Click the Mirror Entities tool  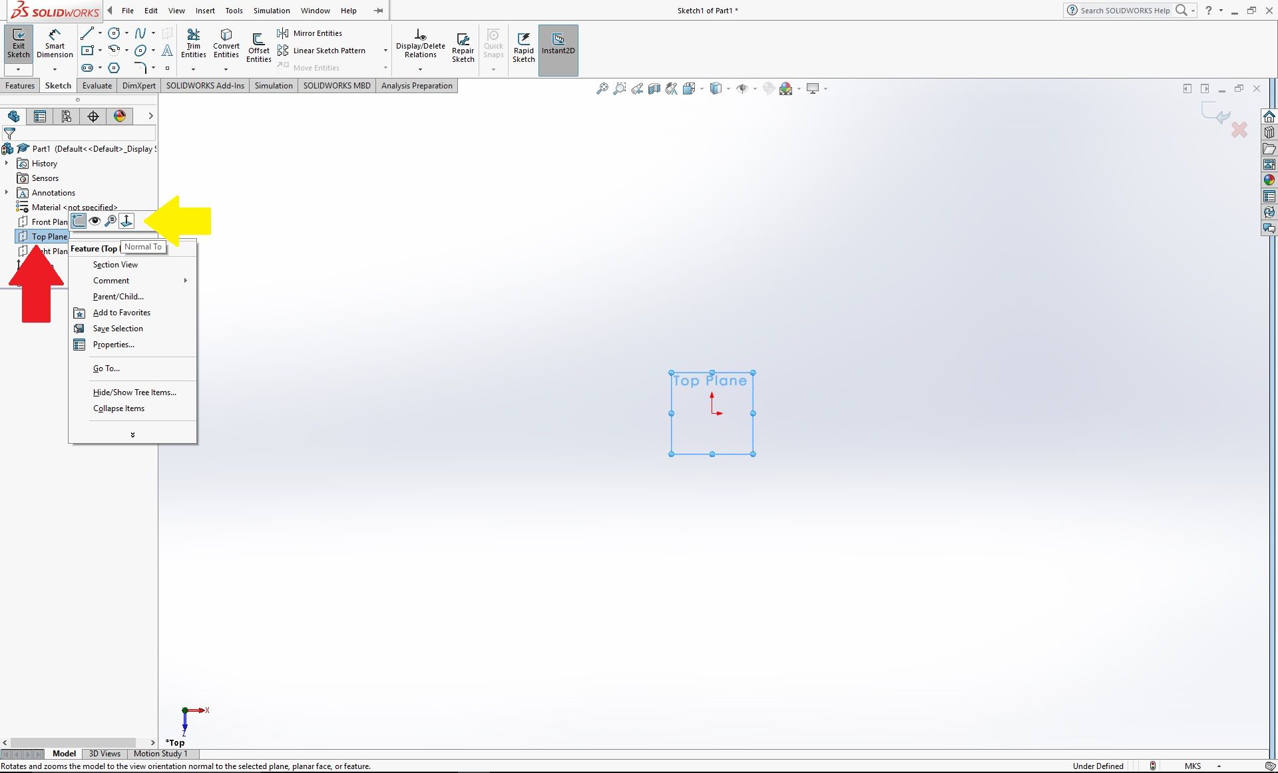310,33
